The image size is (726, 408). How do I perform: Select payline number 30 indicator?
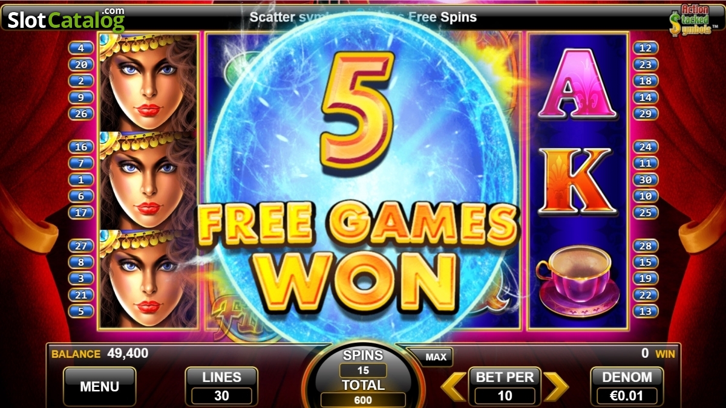(x=646, y=180)
